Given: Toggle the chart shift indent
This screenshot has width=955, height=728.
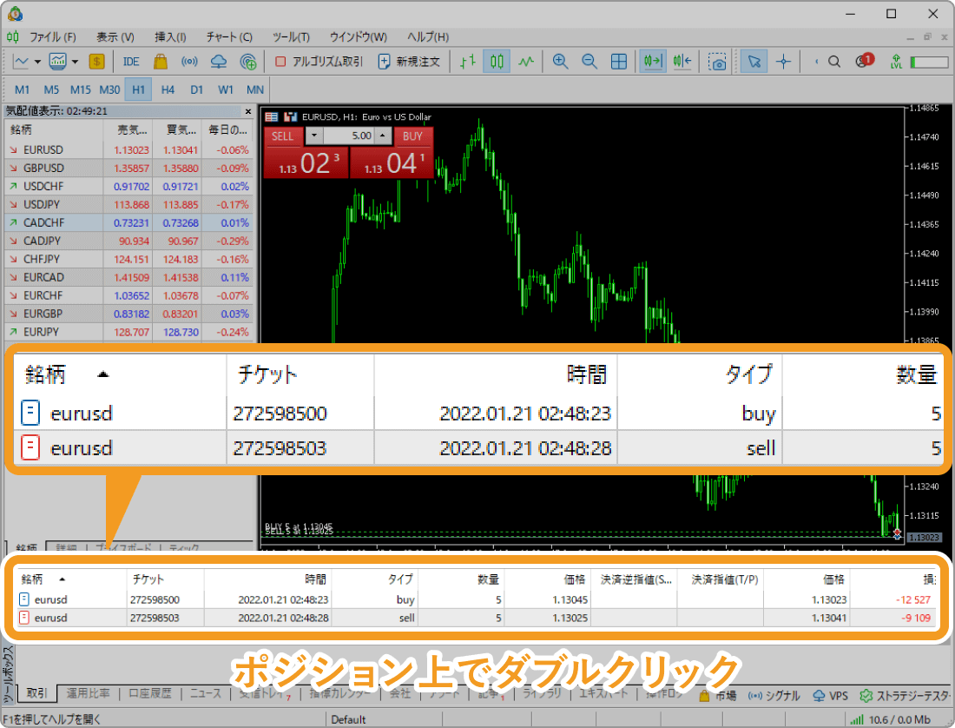Looking at the screenshot, I should 680,62.
